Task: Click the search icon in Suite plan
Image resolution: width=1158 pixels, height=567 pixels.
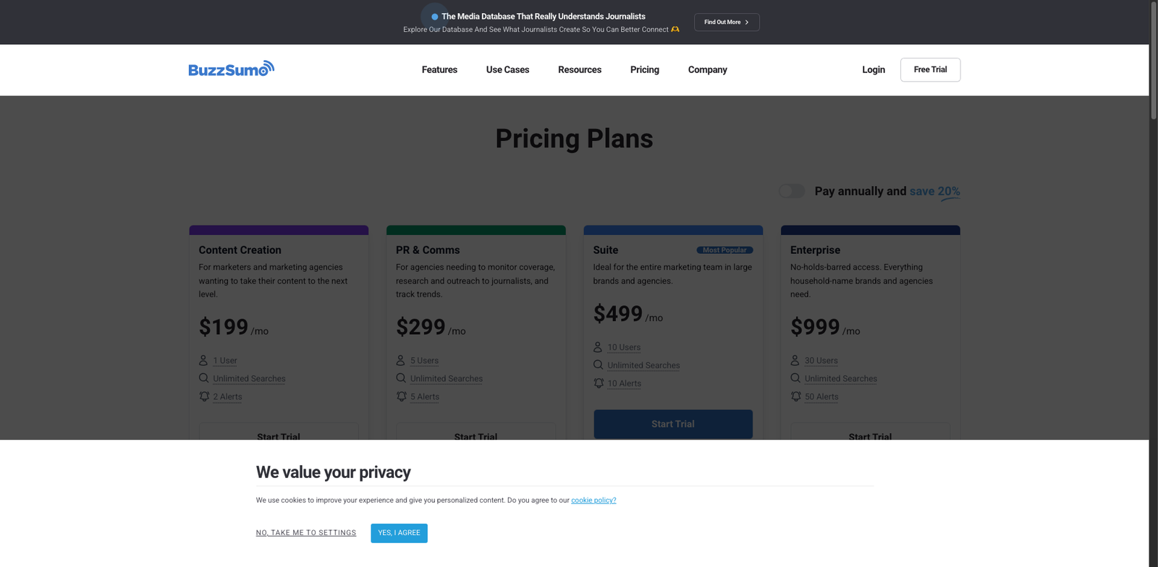Action: (x=598, y=365)
